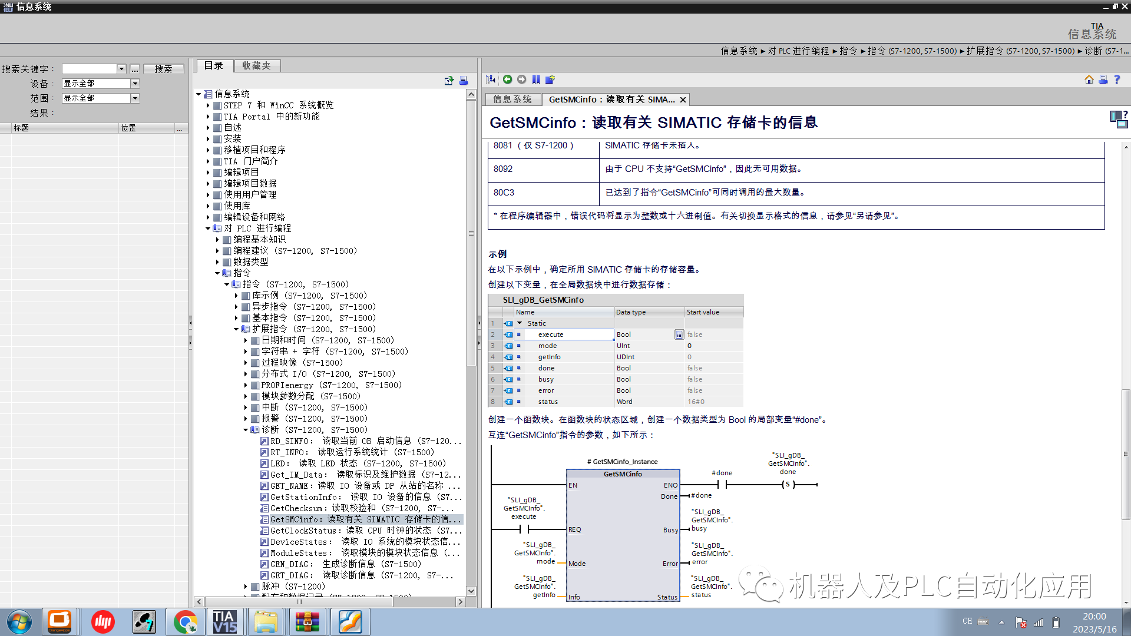Click the 位置 column header in results

(x=147, y=128)
